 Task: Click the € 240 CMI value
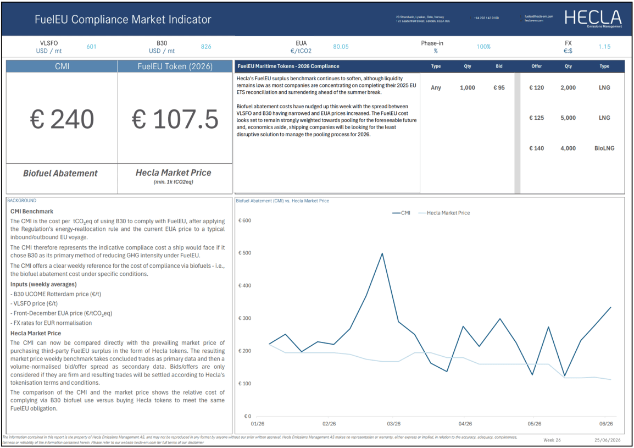coord(62,119)
